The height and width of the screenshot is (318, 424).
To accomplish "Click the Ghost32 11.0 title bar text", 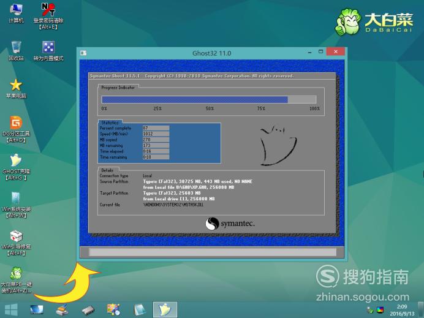I will (x=212, y=53).
